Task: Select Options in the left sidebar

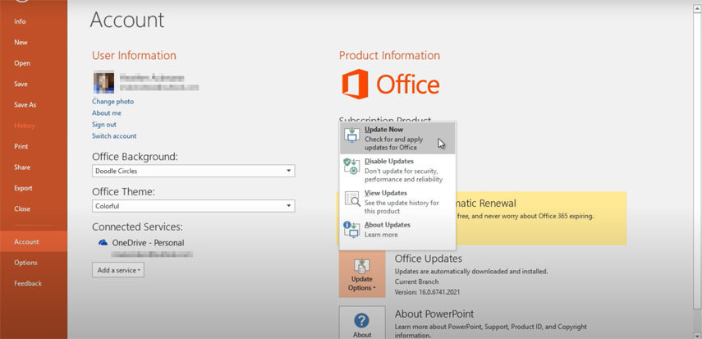Action: coord(25,263)
